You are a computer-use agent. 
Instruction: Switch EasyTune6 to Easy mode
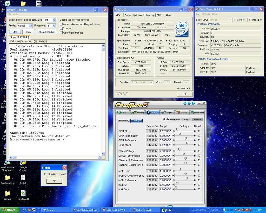[x=186, y=119]
